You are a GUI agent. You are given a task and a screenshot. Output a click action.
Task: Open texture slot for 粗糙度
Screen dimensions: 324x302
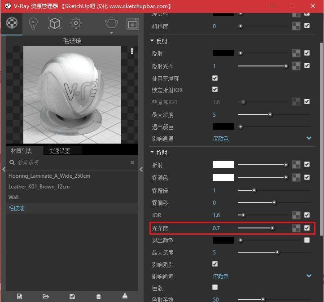click(296, 26)
